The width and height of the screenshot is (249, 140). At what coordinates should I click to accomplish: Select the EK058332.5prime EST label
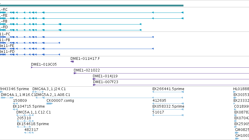click(168, 106)
